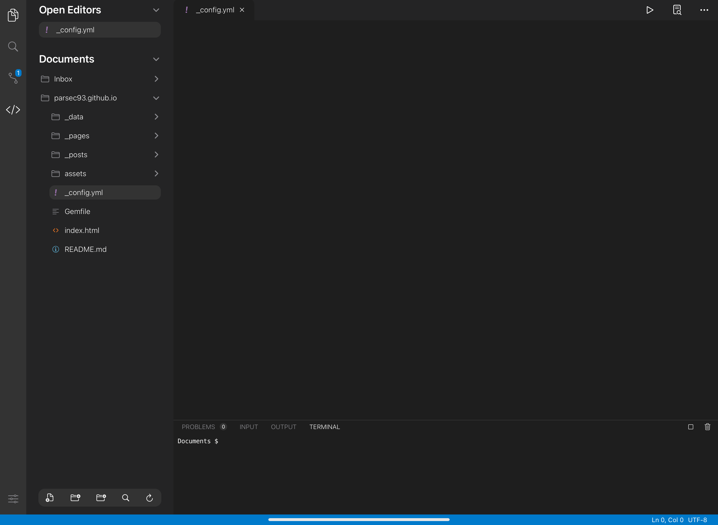Open the Remote connection panel
This screenshot has height=525, width=718.
tap(13, 110)
